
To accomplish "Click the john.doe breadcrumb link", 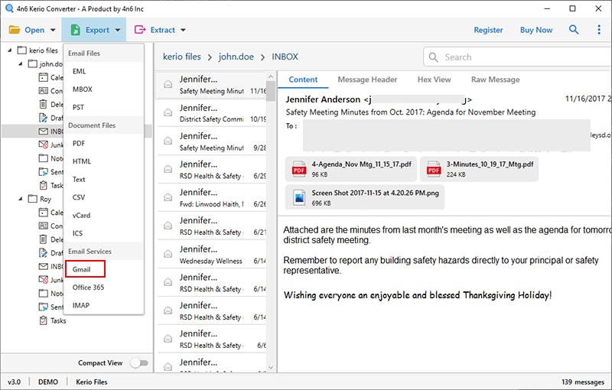I will (236, 57).
